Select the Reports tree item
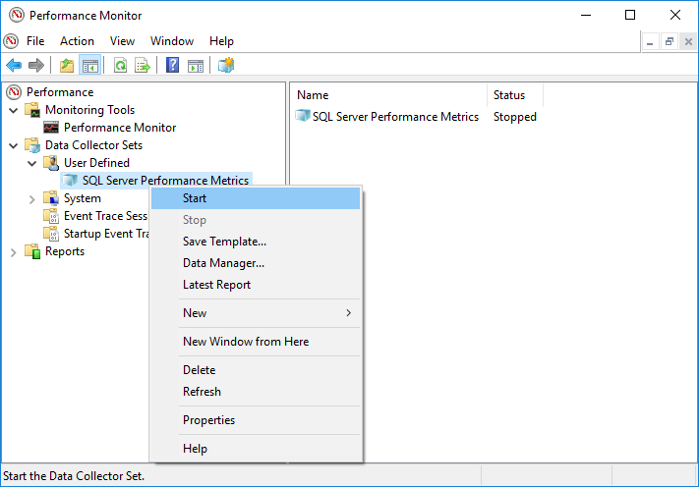This screenshot has height=487, width=699. pos(65,251)
